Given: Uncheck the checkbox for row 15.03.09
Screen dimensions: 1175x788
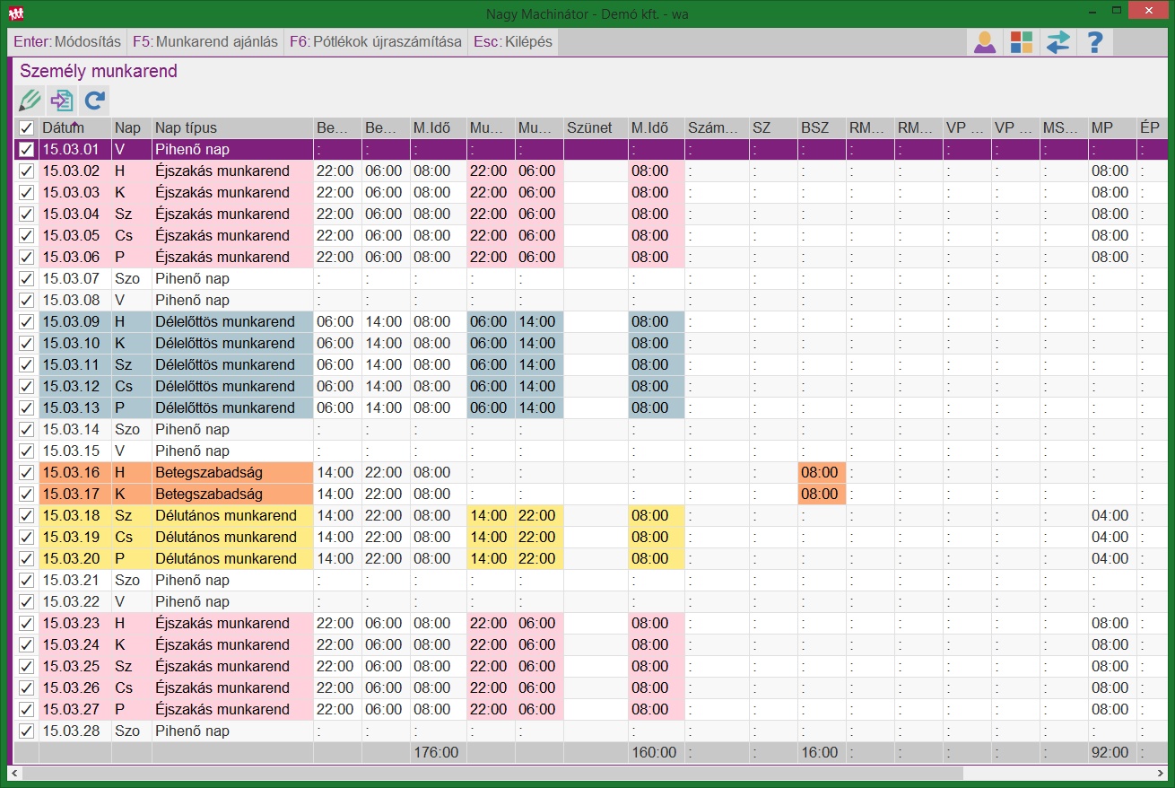Looking at the screenshot, I should click(x=26, y=322).
